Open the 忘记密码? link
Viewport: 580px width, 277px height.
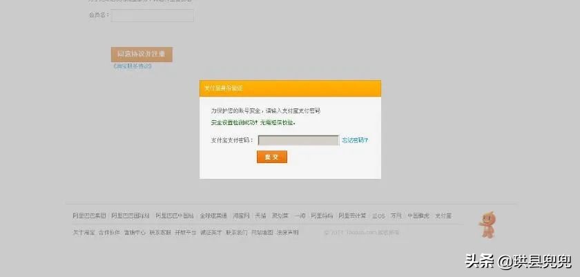355,140
